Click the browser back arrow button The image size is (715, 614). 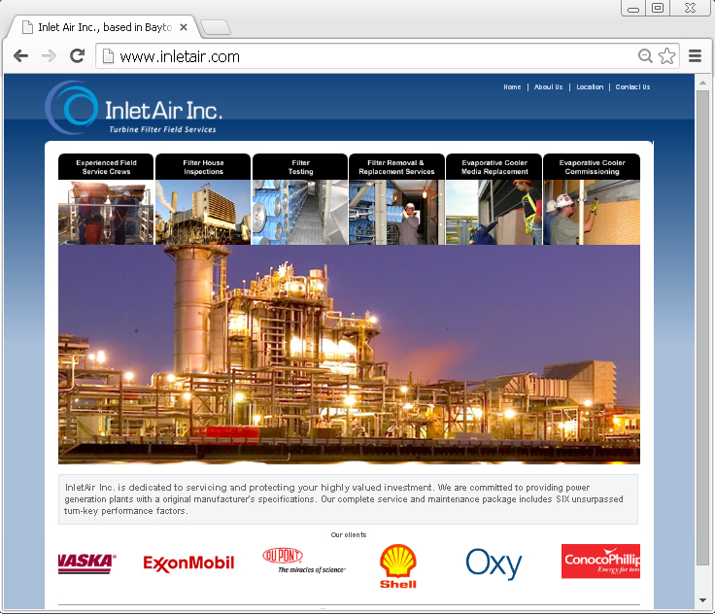tap(20, 56)
